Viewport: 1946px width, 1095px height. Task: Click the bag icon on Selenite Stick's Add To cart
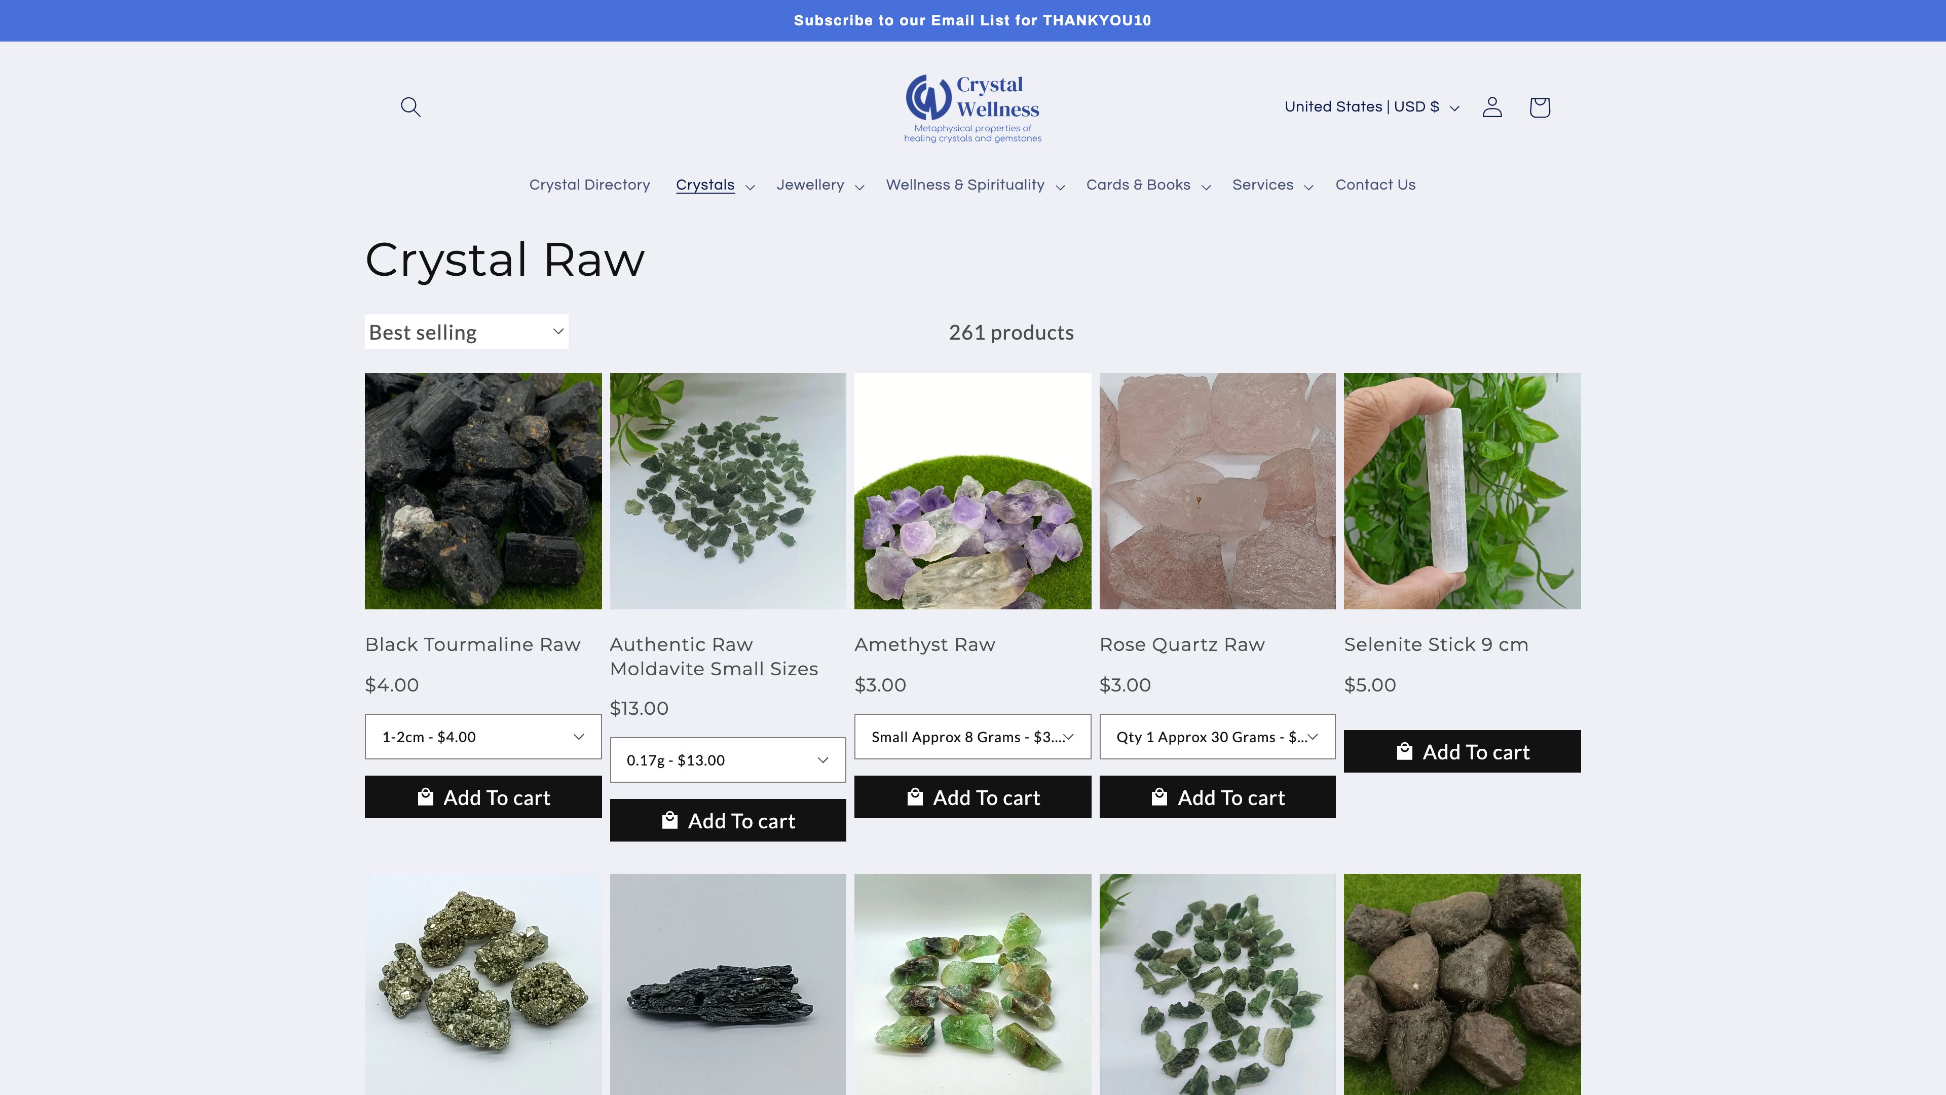1406,751
